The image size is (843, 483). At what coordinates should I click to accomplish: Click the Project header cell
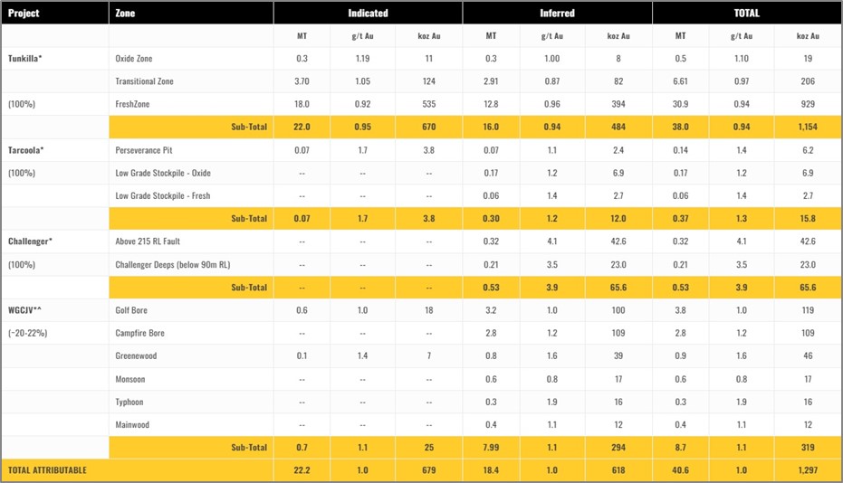[24, 14]
